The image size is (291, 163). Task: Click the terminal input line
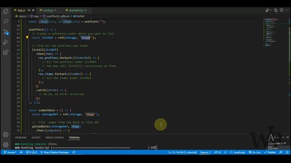coord(86,148)
